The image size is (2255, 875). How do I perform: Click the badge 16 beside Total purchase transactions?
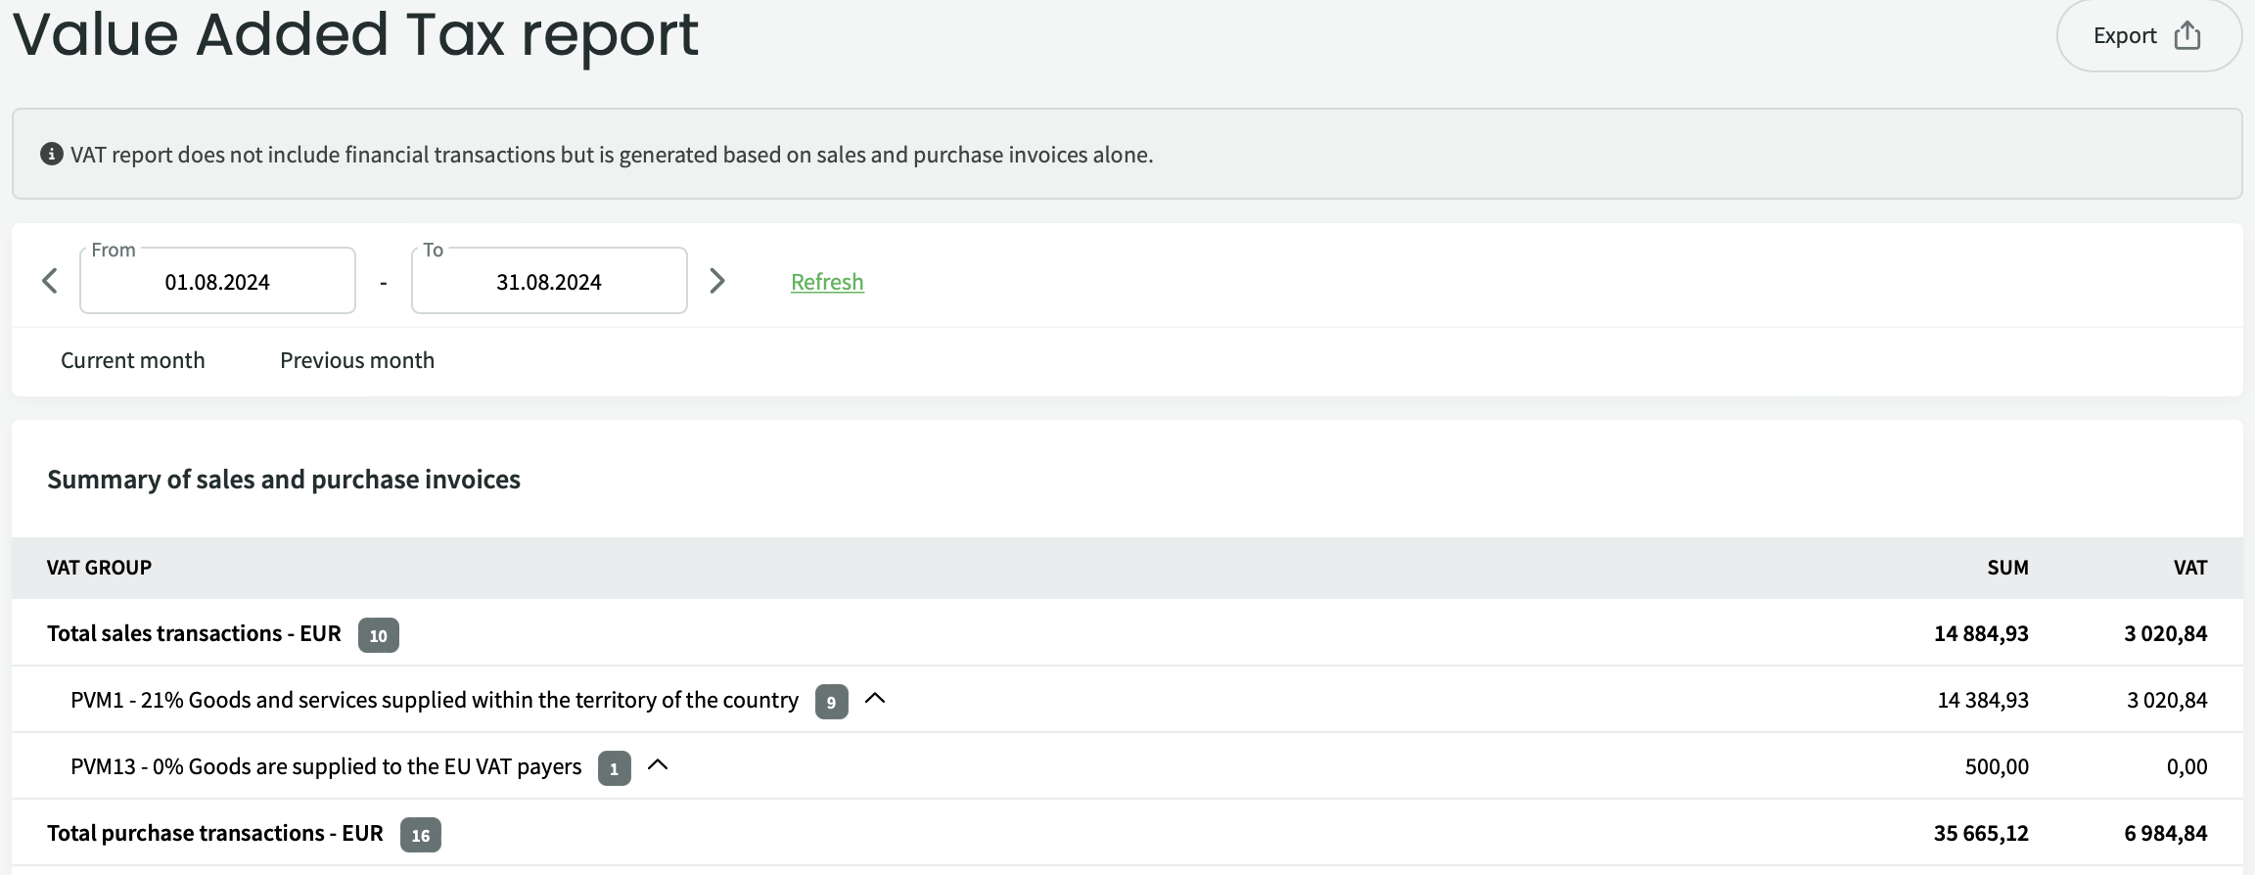coord(420,835)
